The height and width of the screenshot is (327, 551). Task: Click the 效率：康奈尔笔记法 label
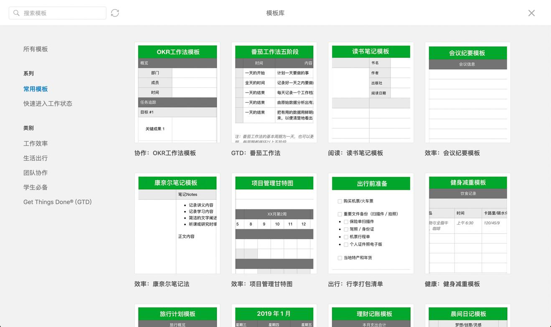click(162, 284)
